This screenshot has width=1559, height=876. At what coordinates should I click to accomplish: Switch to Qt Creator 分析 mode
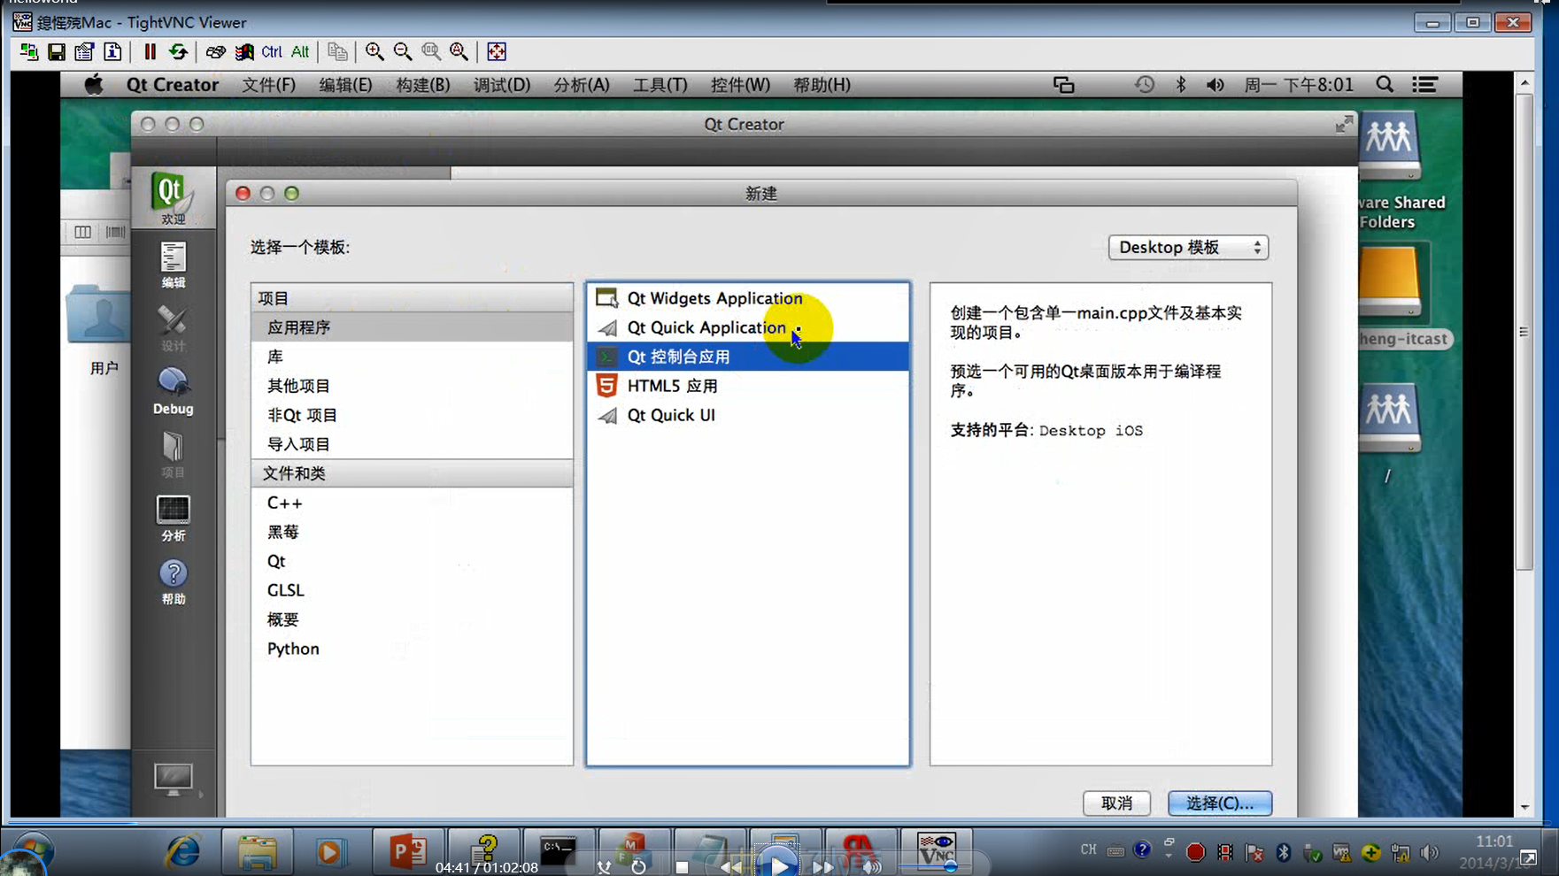(173, 519)
